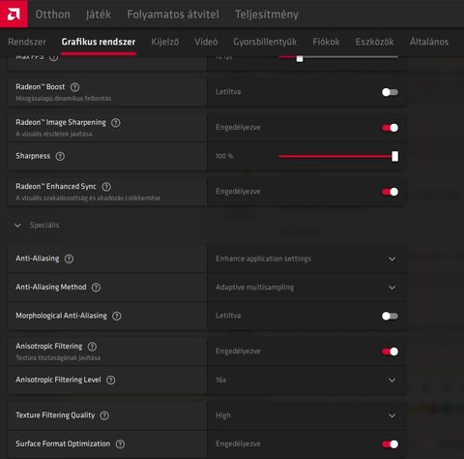Go to the Otthon tab
The height and width of the screenshot is (459, 464).
coord(53,15)
